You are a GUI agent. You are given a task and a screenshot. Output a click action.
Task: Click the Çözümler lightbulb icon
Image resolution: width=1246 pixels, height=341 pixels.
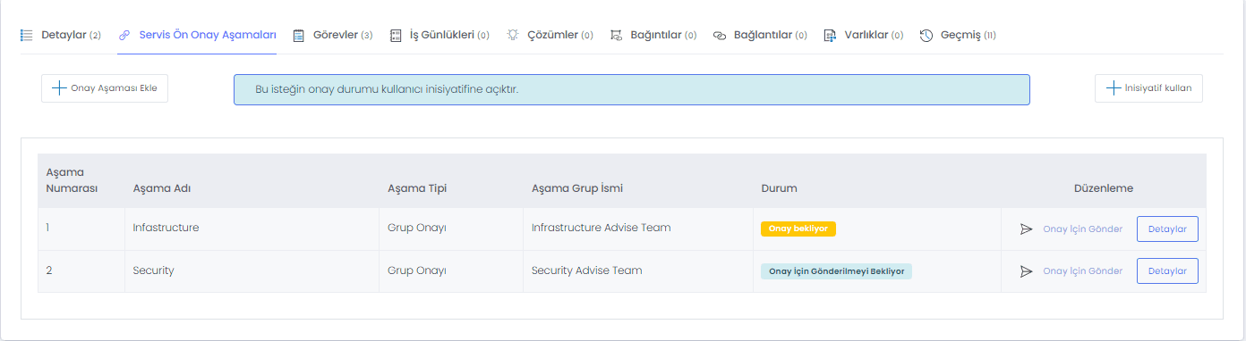[513, 35]
